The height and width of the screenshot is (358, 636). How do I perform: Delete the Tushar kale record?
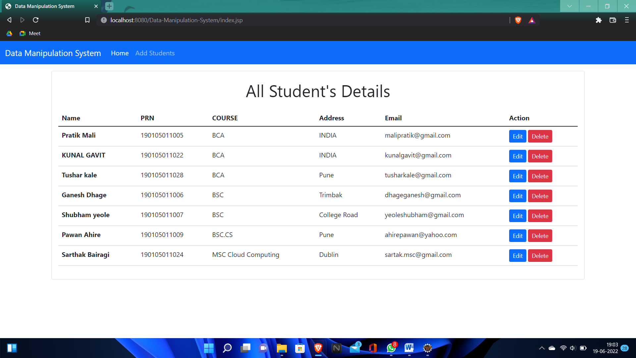540,176
